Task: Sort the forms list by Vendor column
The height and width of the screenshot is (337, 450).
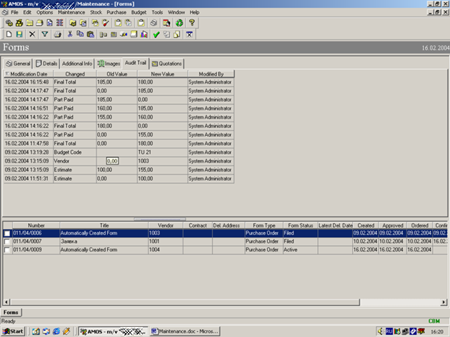Action: (x=165, y=226)
